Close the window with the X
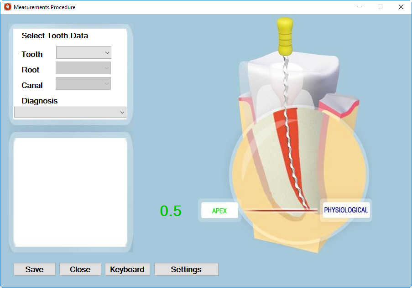Screen dimensions: 412x288 coord(401,7)
